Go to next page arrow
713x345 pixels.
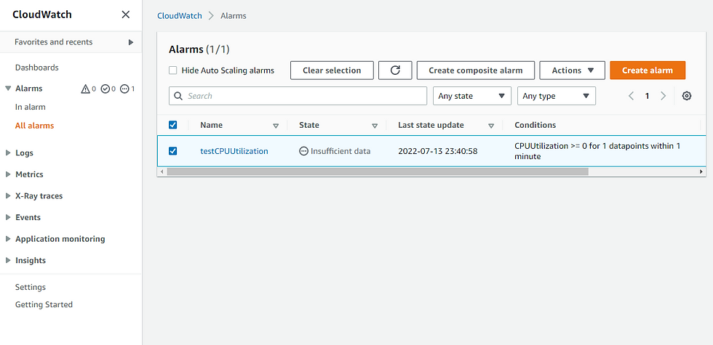pos(663,96)
